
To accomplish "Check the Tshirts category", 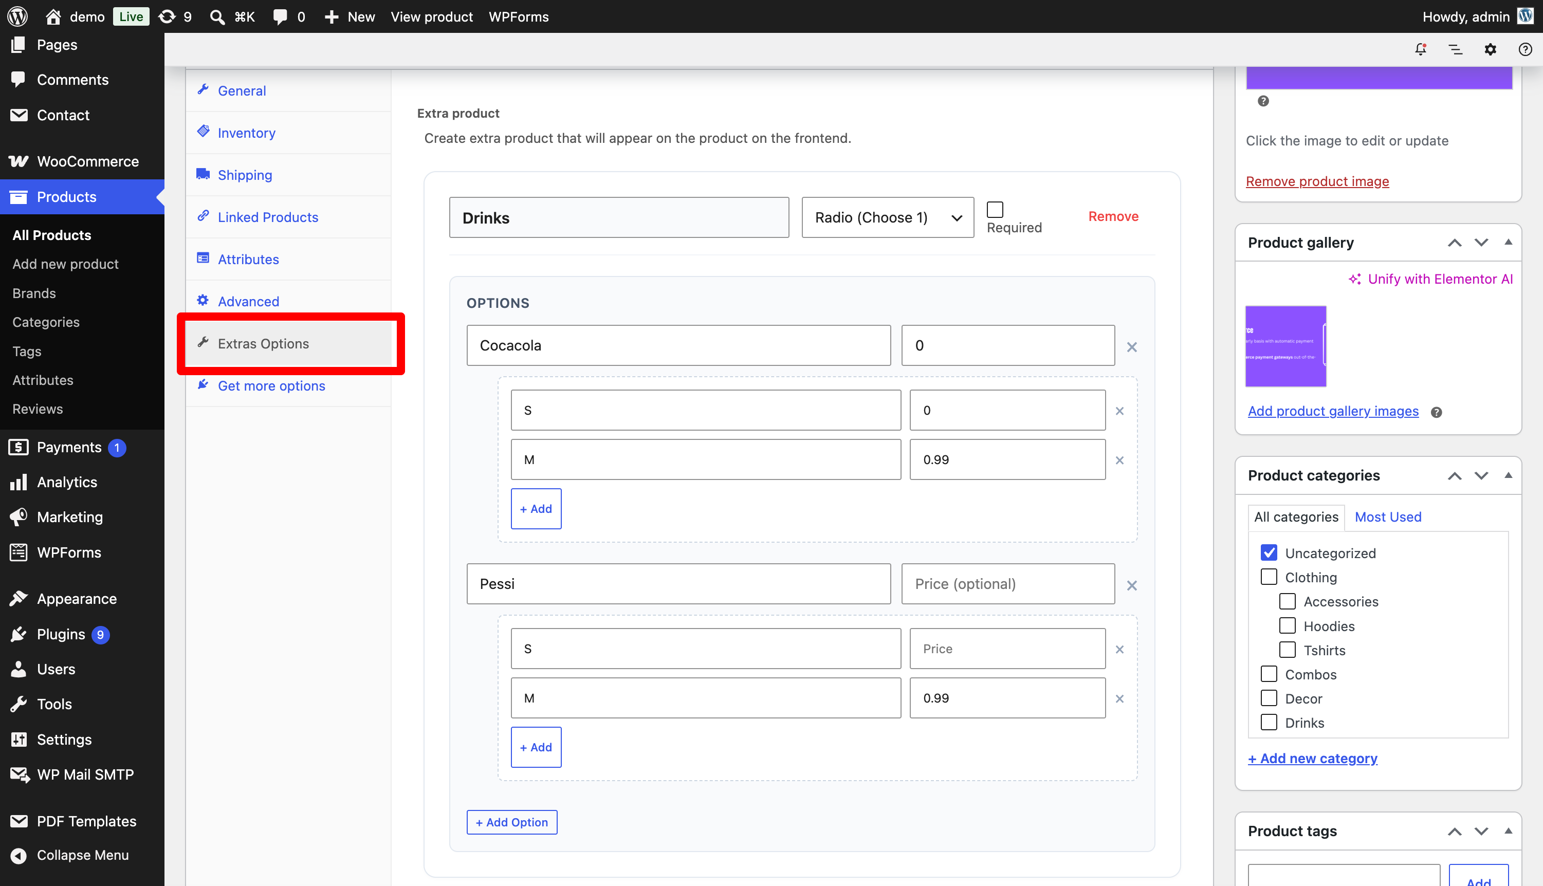I will (1288, 650).
